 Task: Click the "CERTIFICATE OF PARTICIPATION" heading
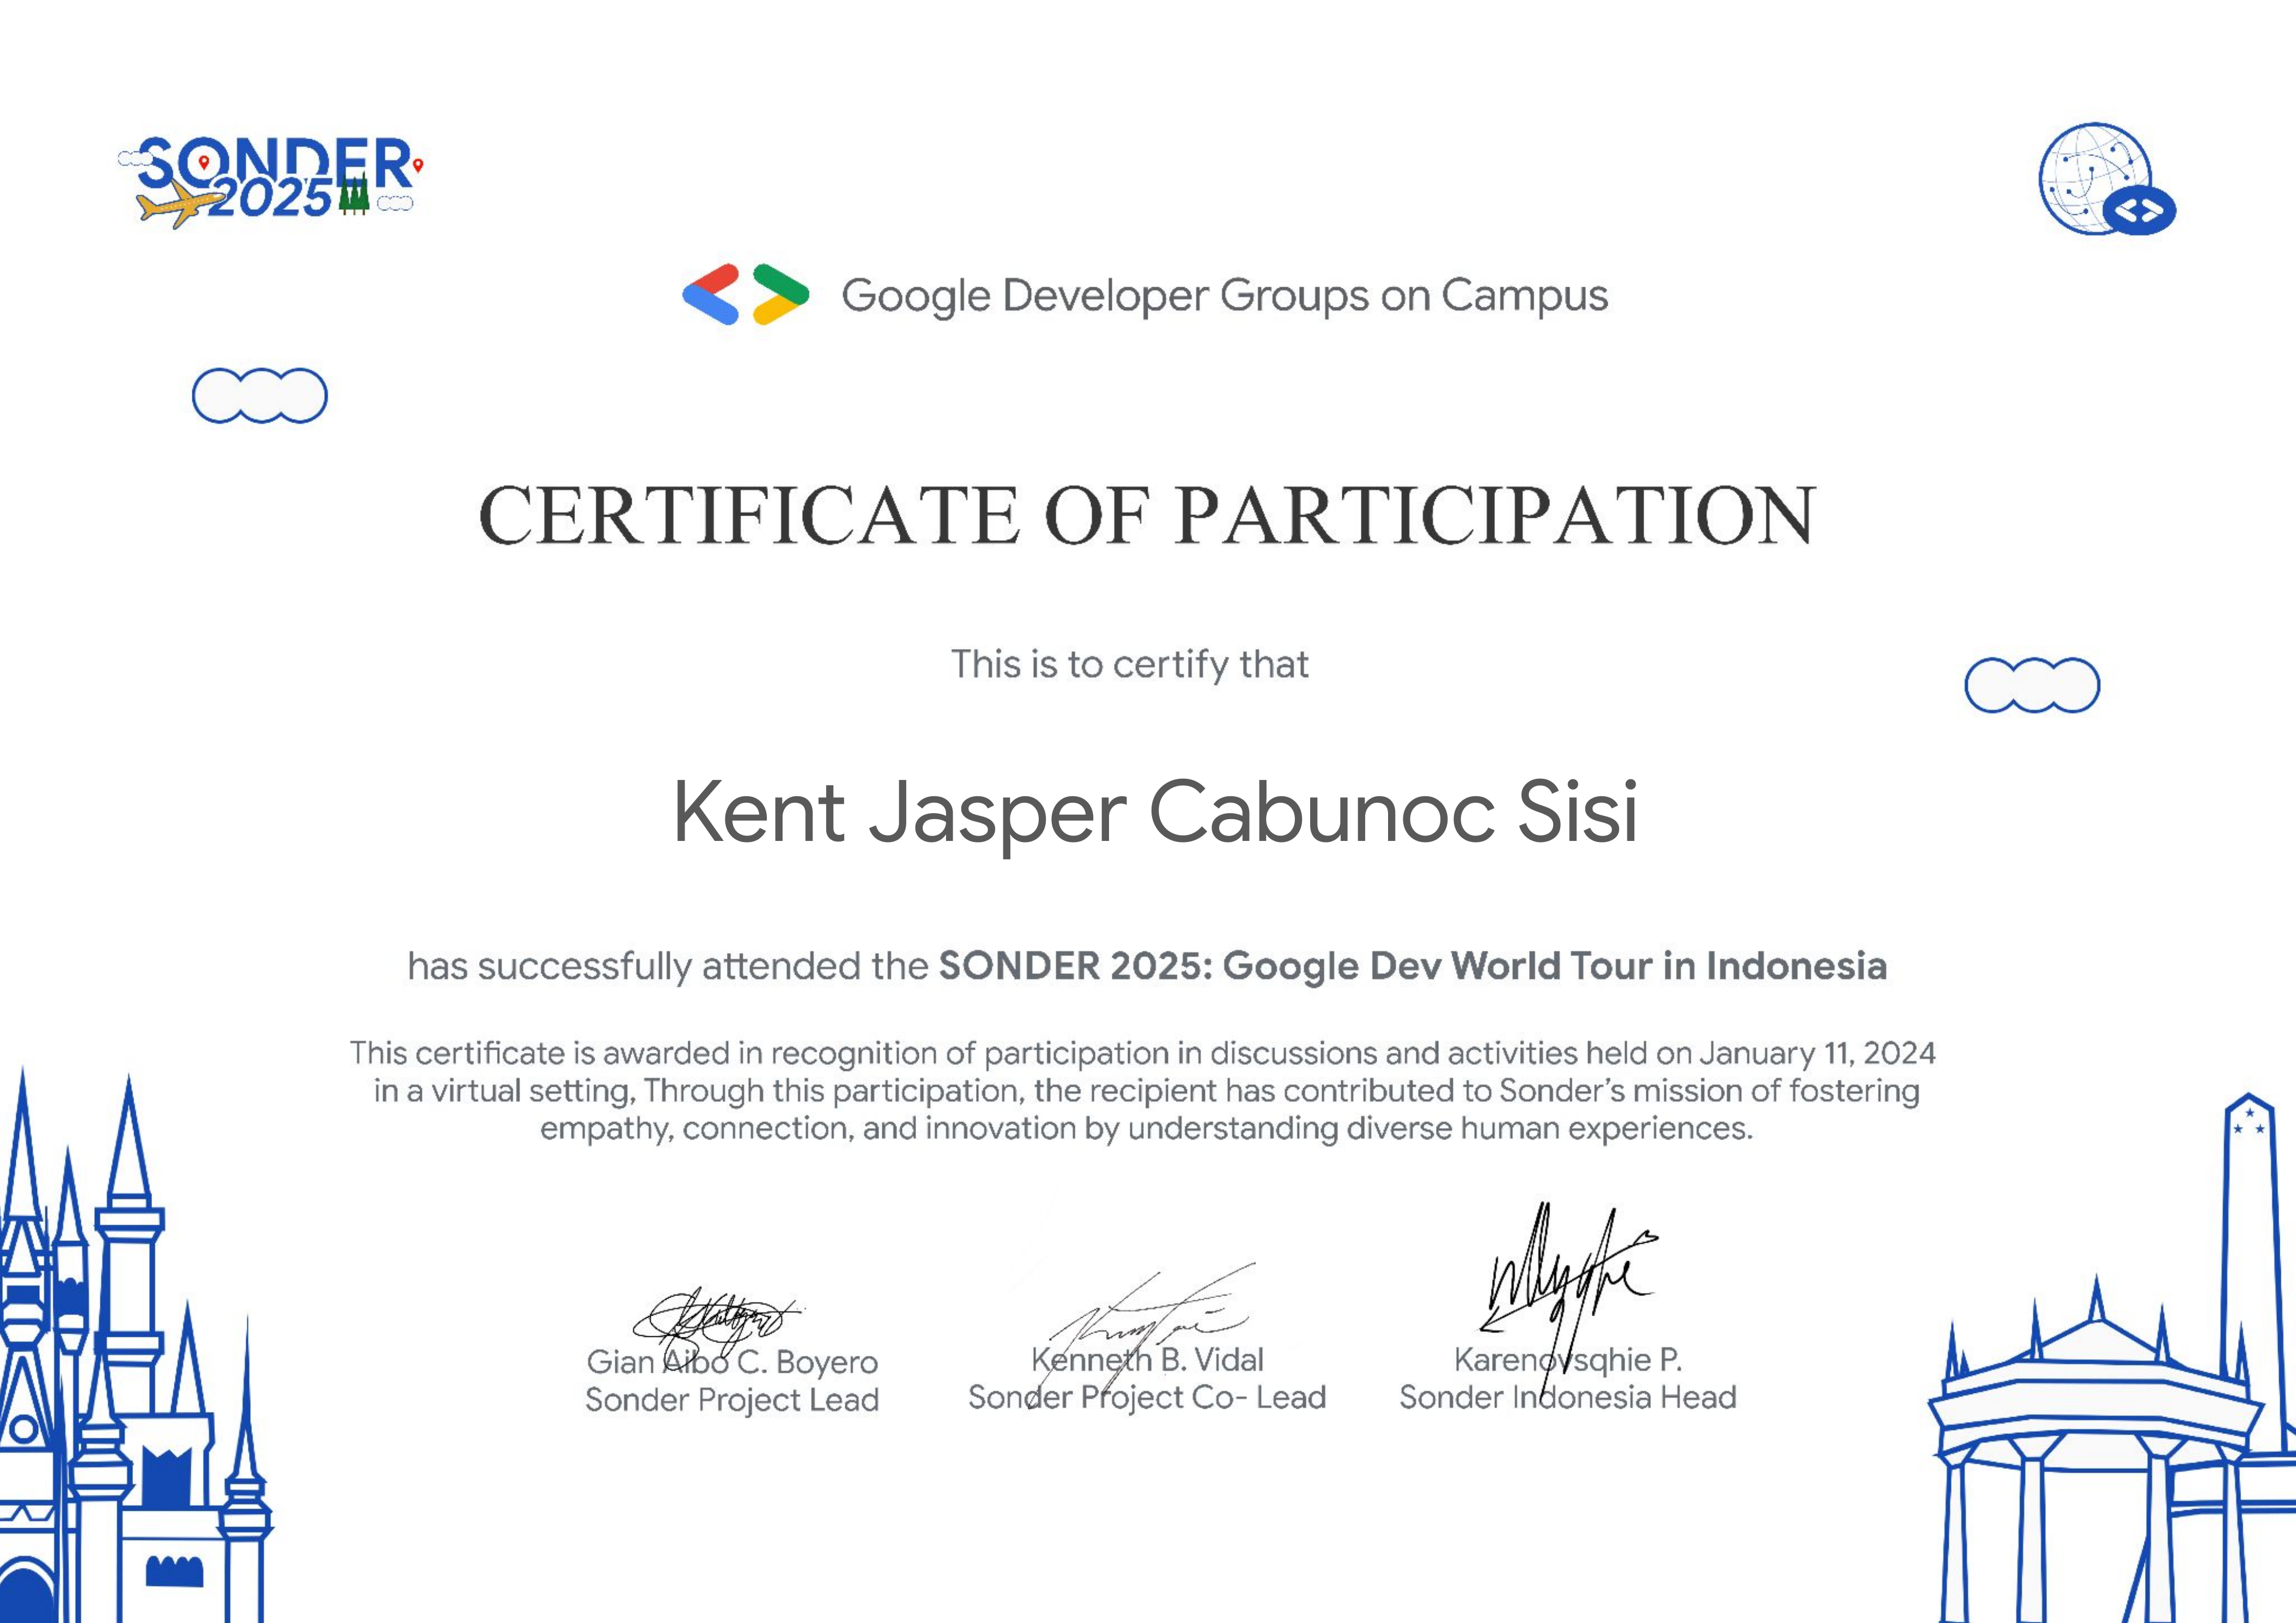click(x=1147, y=515)
